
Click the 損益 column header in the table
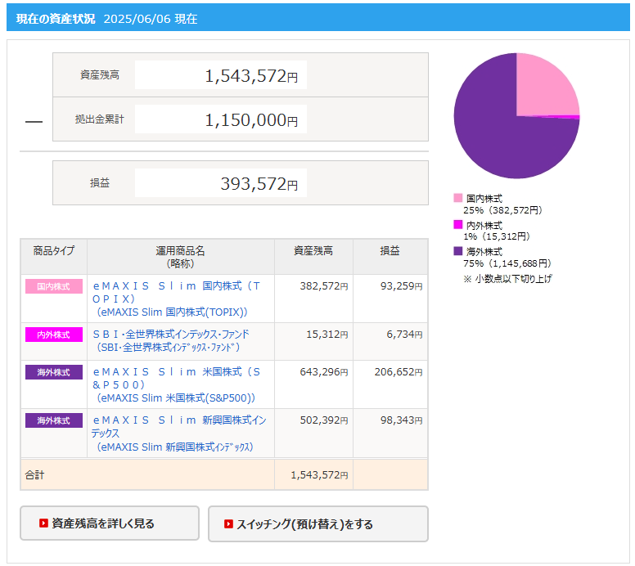tap(390, 251)
